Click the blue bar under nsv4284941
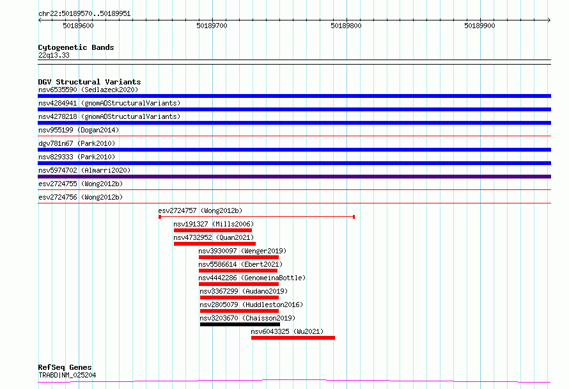Screen dimensions: 569x389 294,109
